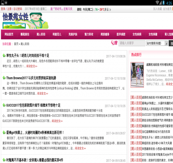Click sidebar link 那些说格纹图案老气的

pyautogui.click(x=157, y=120)
